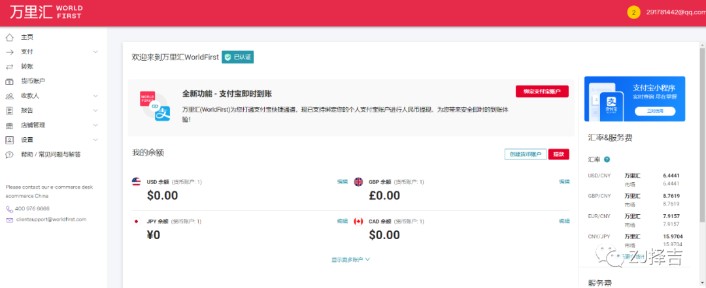Click the help bubble icon beside 帮助
Viewport: 706px width, 288px height.
(9, 154)
